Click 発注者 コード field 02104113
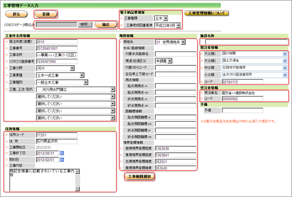The width and height of the screenshot is (292, 197). (x=242, y=82)
